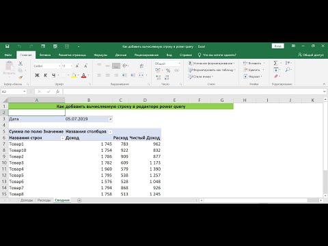Image resolution: width=328 pixels, height=246 pixels.
Task: Collapse the ribbon with the caret arrow
Action: click(324, 84)
